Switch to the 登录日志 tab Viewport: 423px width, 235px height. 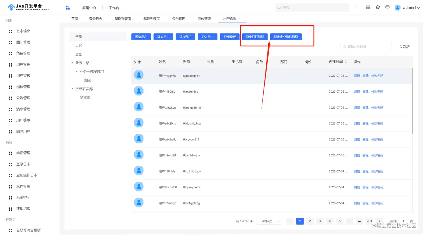point(96,19)
